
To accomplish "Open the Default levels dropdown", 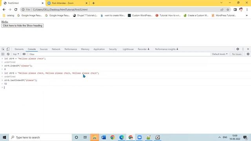I will click(220, 54).
